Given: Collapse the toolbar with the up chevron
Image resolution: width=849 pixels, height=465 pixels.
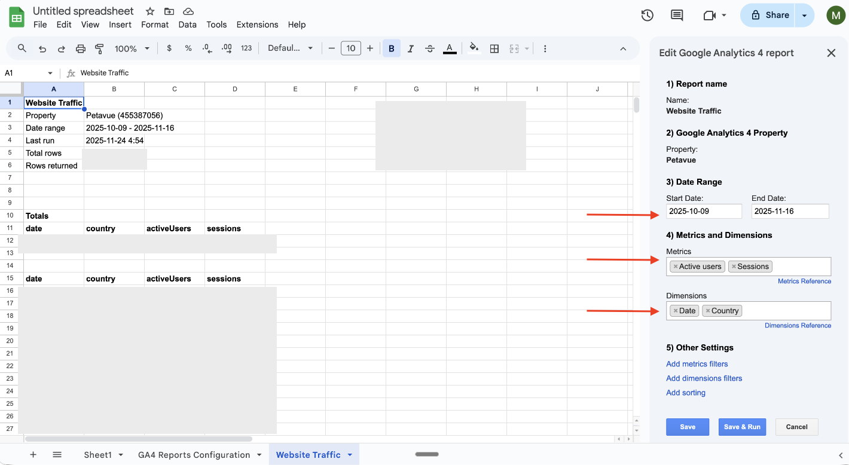Looking at the screenshot, I should (623, 48).
